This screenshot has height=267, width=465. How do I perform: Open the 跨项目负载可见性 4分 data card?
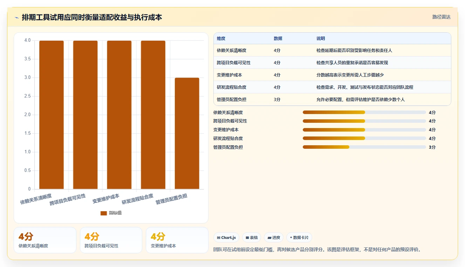111,240
